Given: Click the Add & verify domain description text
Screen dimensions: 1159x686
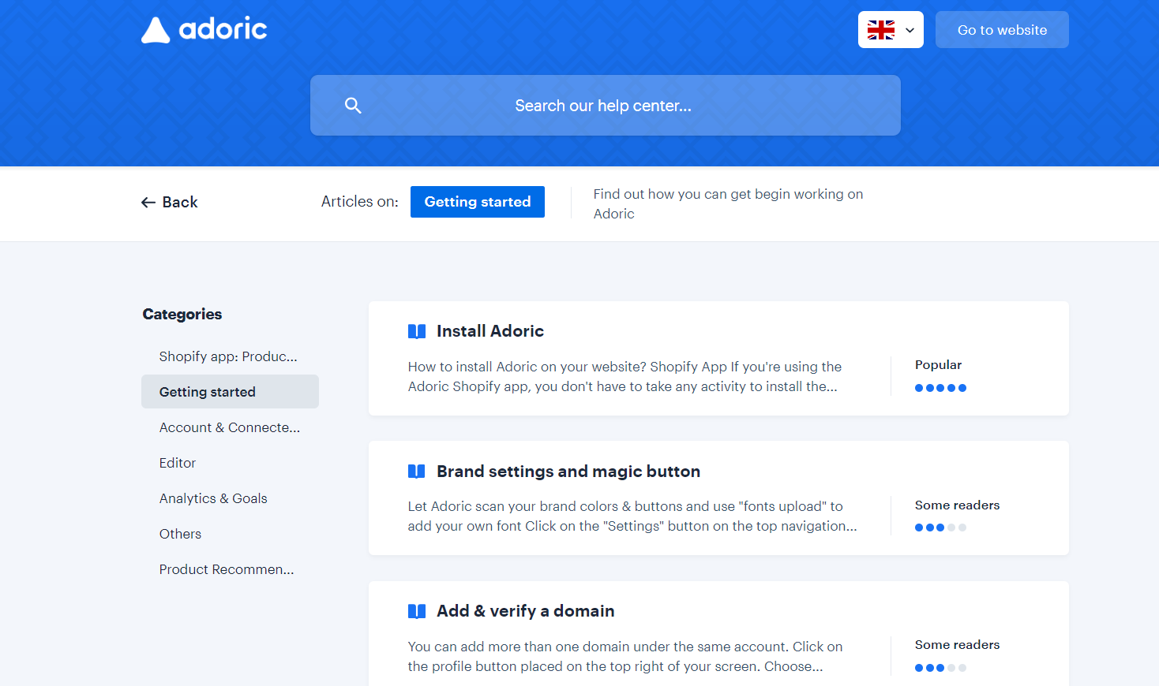Looking at the screenshot, I should tap(625, 657).
